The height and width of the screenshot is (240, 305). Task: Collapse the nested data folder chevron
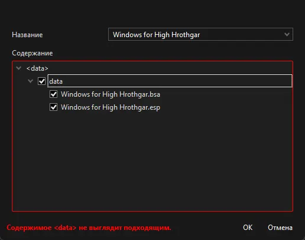click(30, 81)
